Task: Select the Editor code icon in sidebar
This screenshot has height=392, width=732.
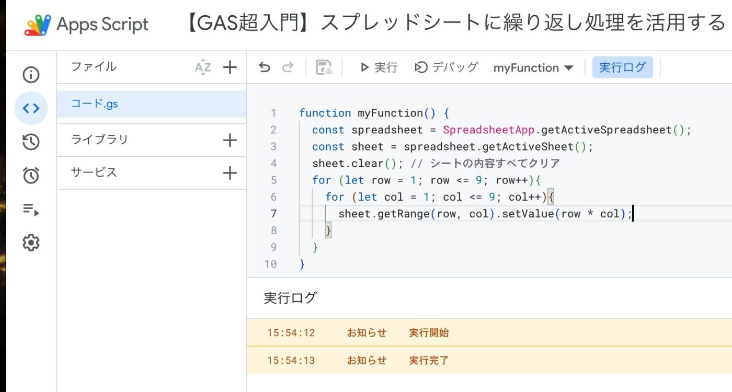Action: [31, 108]
